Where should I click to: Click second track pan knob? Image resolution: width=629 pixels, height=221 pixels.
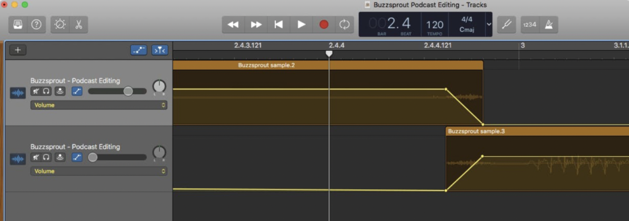(159, 152)
